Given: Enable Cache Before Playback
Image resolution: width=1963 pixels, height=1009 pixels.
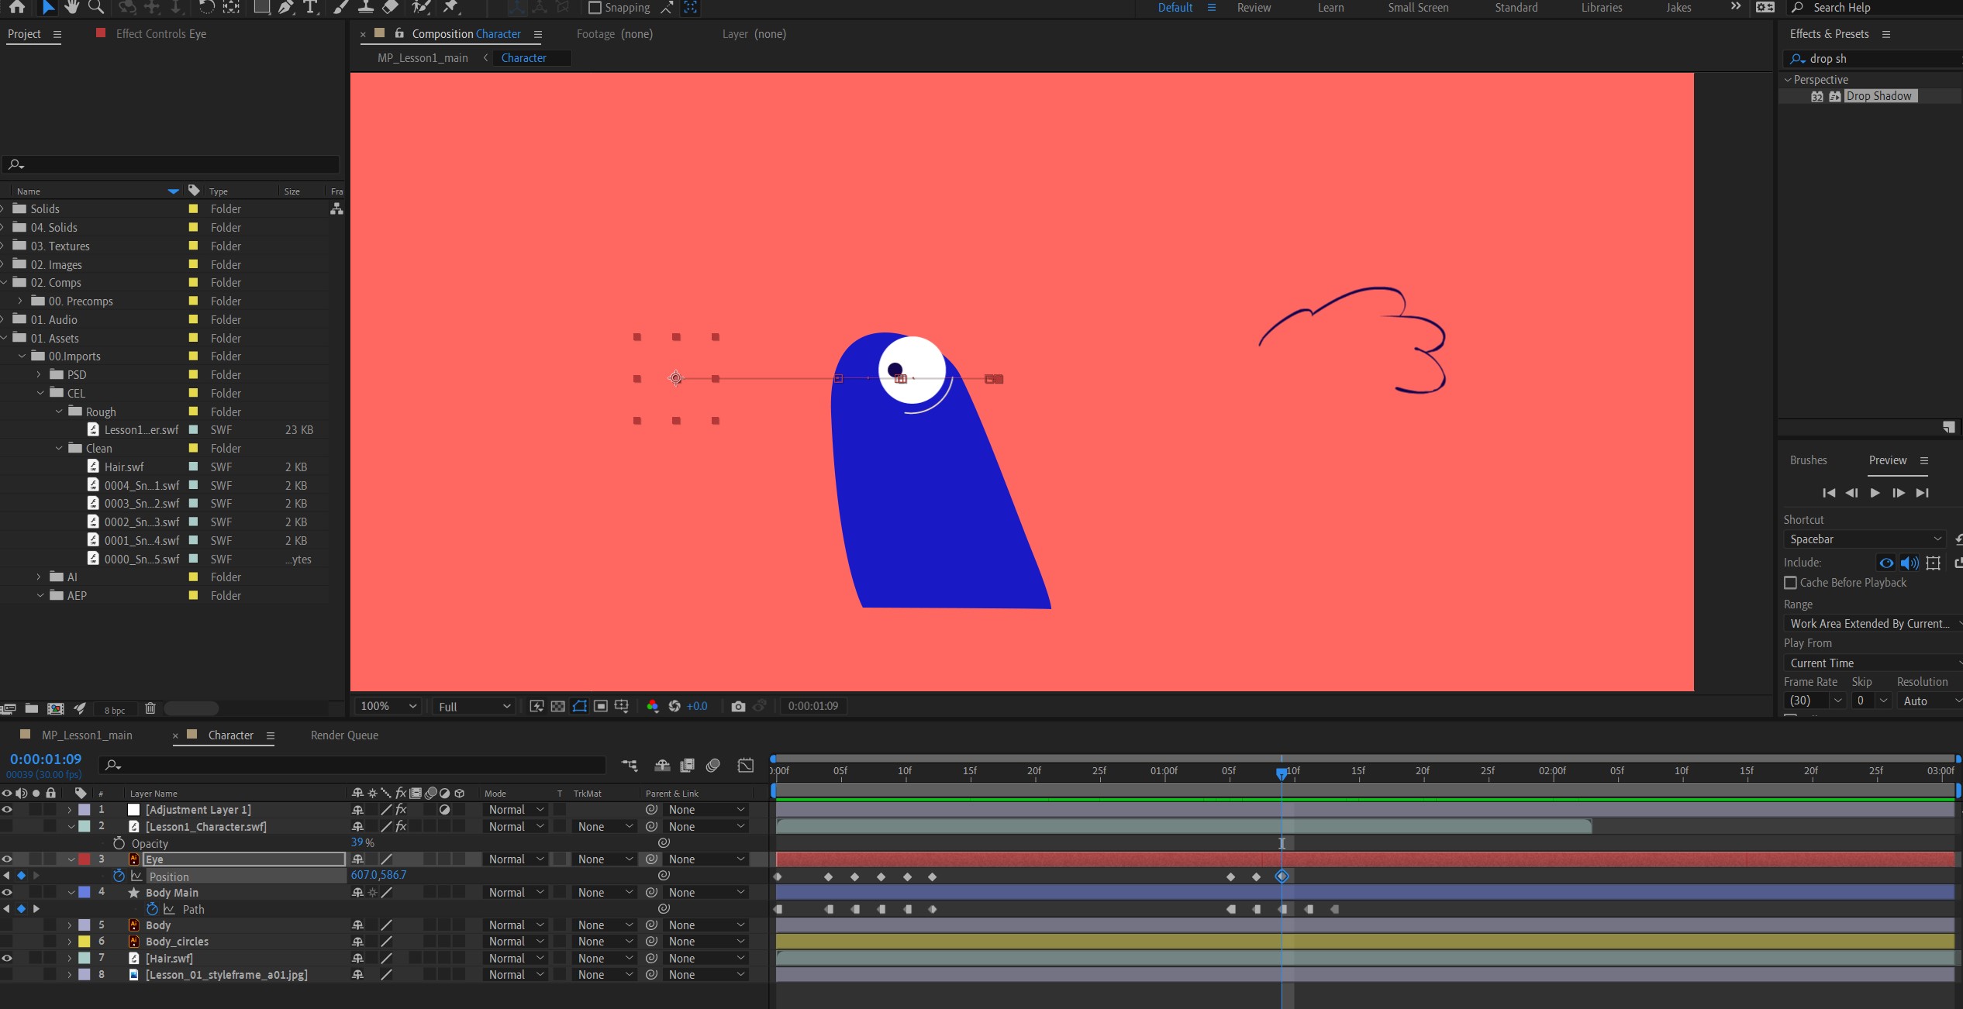Looking at the screenshot, I should (x=1791, y=583).
